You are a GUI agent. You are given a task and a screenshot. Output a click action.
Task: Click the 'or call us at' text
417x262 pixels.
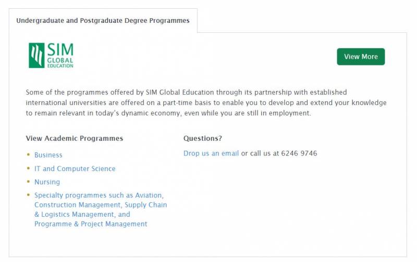260,153
